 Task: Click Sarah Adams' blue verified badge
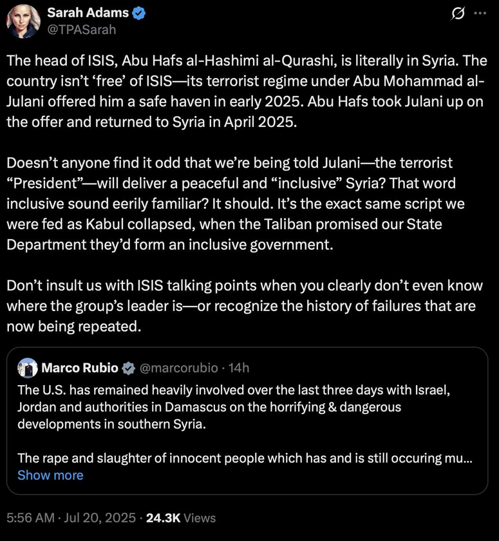(138, 13)
